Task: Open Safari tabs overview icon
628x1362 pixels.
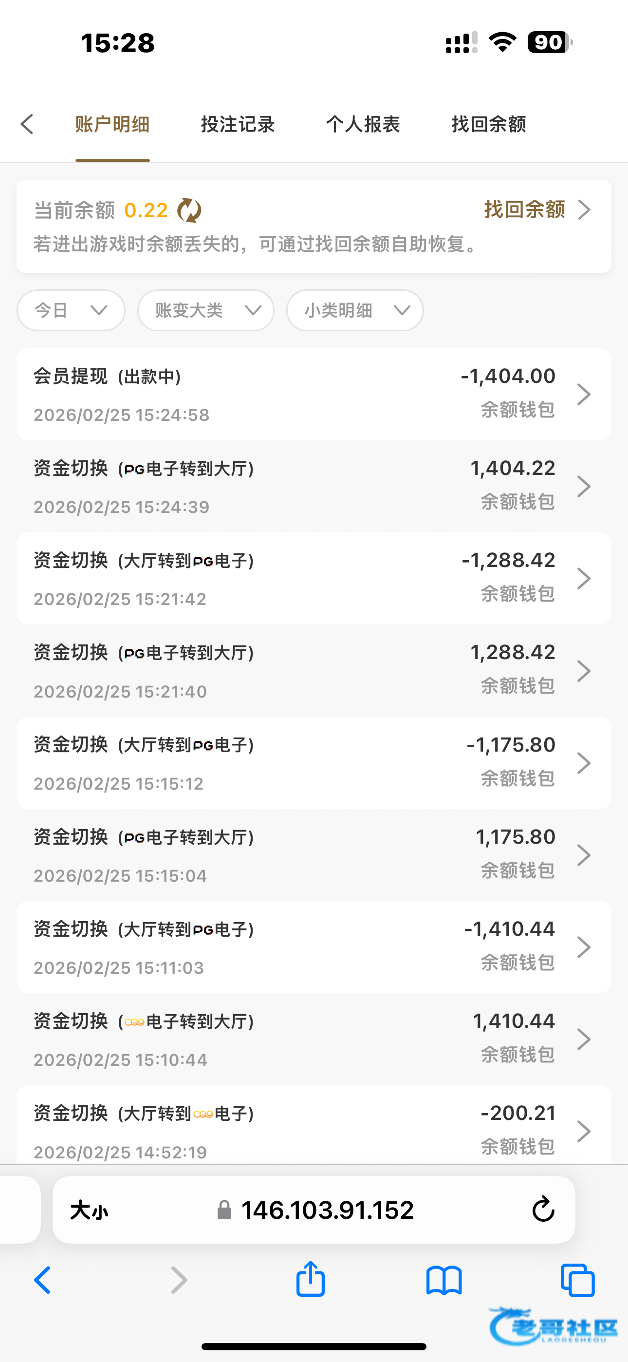Action: (x=577, y=1281)
